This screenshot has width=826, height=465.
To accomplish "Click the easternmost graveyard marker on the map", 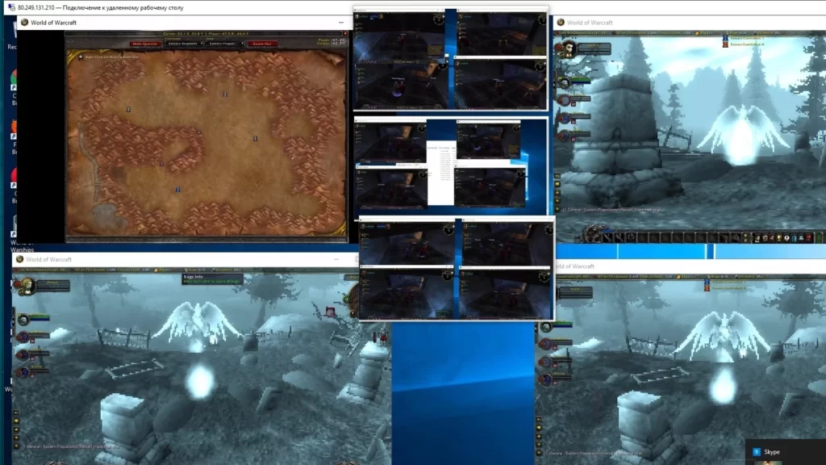I will [255, 138].
